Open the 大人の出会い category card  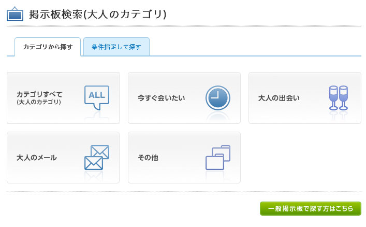coord(305,98)
